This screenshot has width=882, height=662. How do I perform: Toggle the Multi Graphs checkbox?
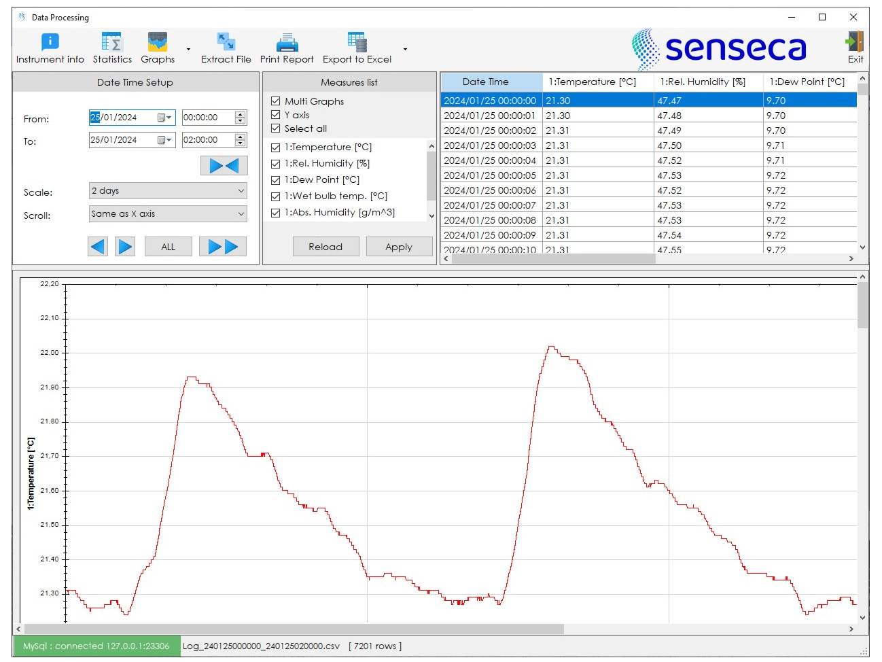pyautogui.click(x=275, y=101)
